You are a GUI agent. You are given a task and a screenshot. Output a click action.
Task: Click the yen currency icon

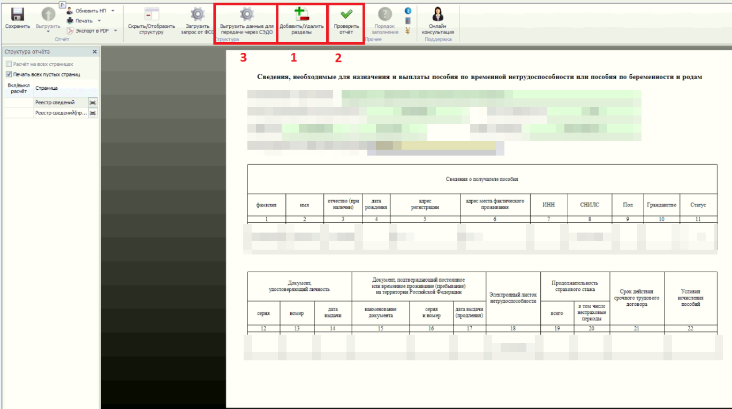[x=408, y=30]
